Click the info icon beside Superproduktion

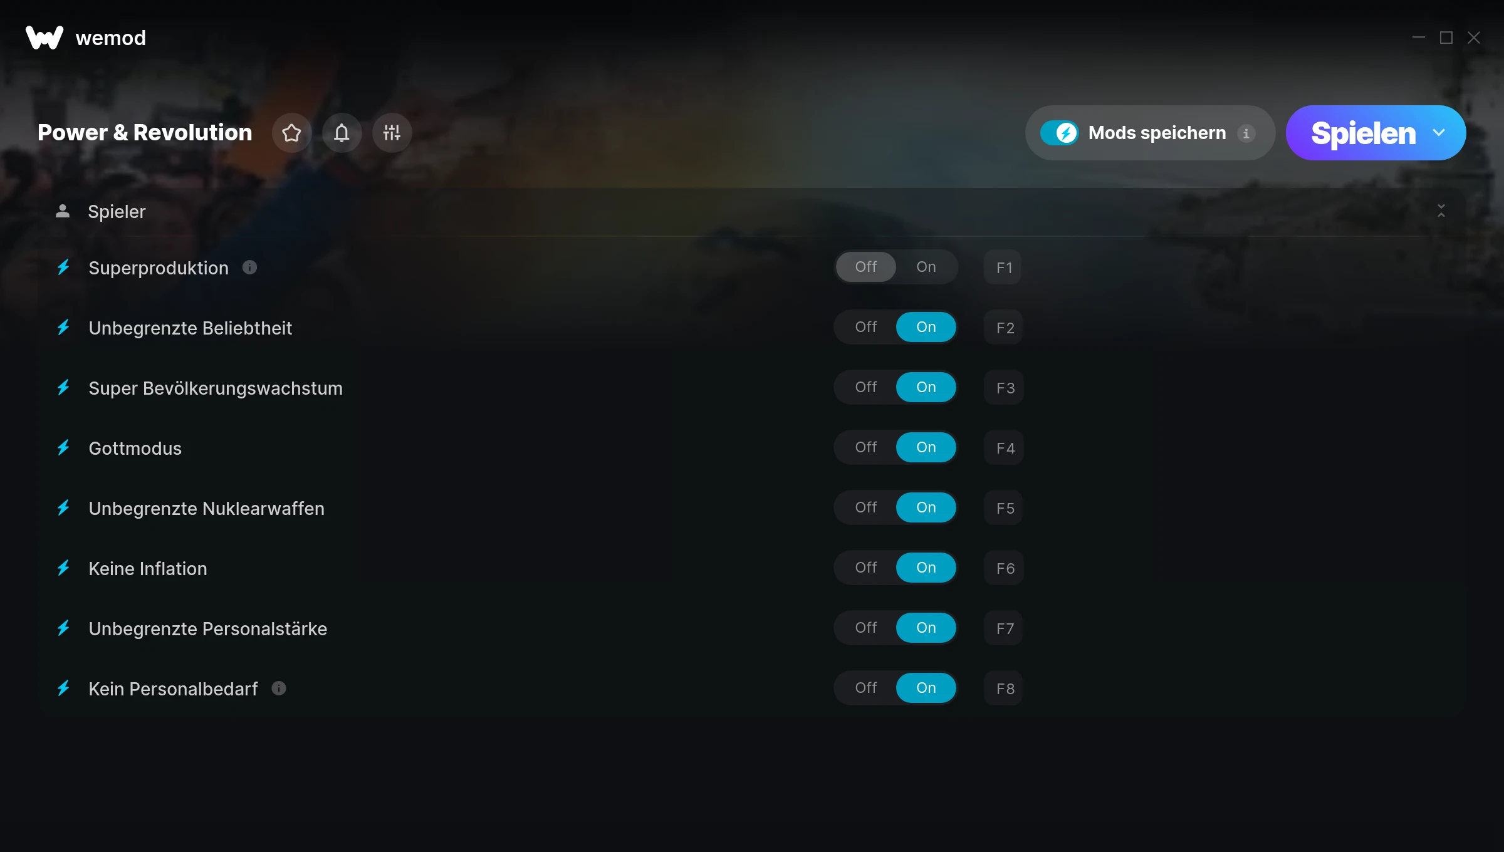[249, 268]
